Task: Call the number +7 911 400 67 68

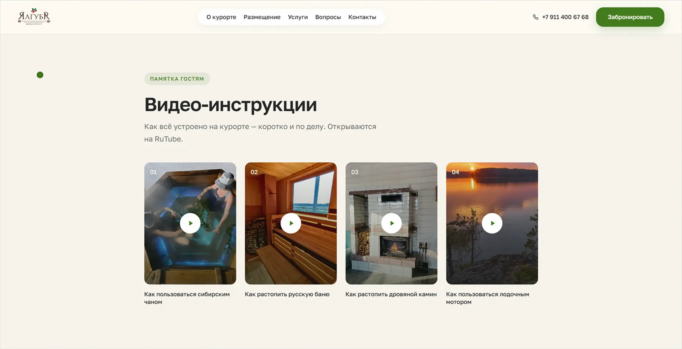Action: pyautogui.click(x=565, y=17)
